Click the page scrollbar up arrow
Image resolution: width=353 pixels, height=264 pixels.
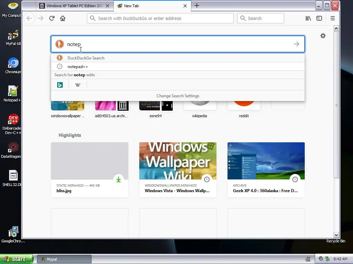[x=336, y=28]
